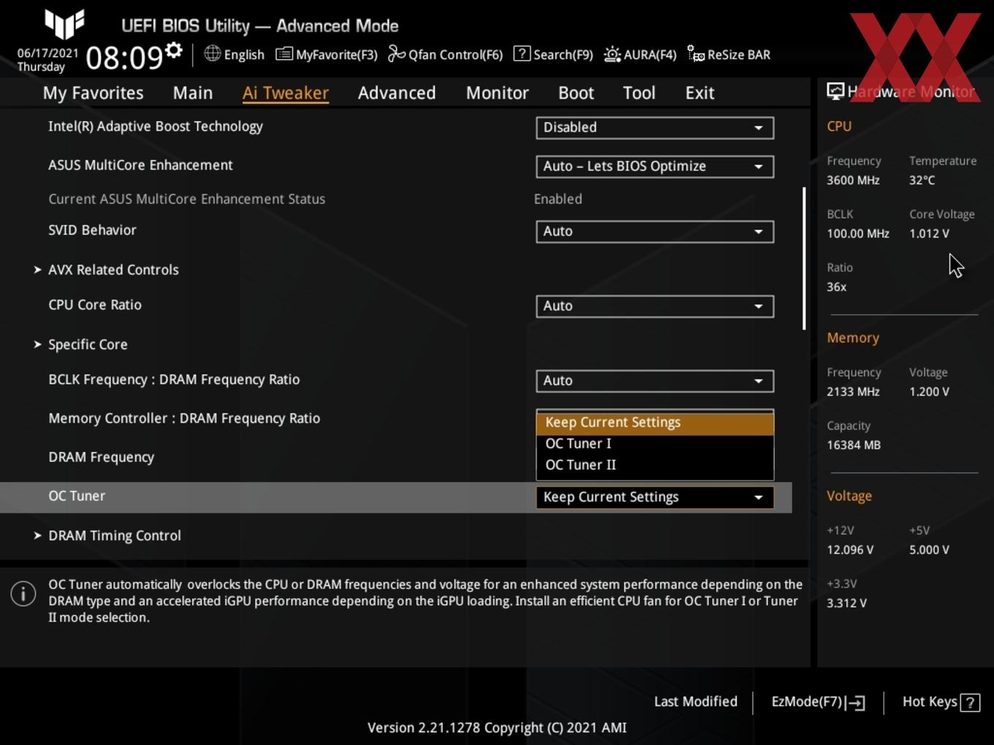Click CPU frequency value 3600 MHz

point(853,180)
